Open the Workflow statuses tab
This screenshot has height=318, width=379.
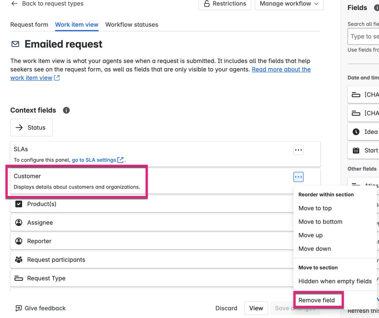click(x=132, y=24)
